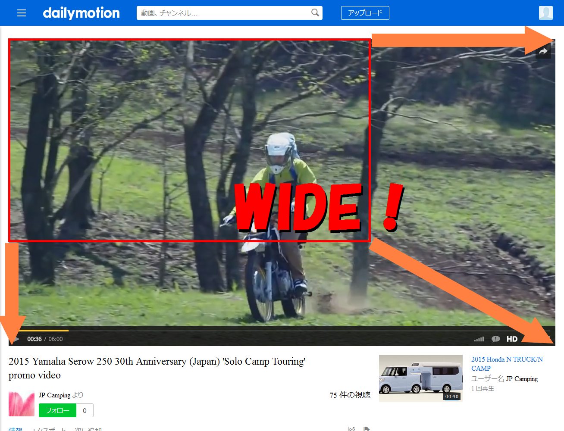This screenshot has height=431, width=564.
Task: Click the dailymotion logo
Action: point(81,13)
